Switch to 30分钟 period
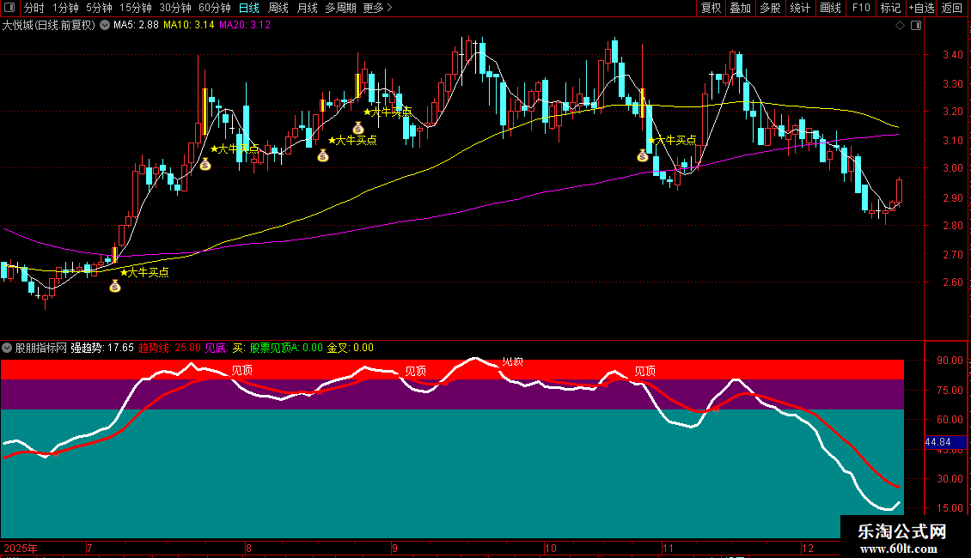 coord(175,8)
